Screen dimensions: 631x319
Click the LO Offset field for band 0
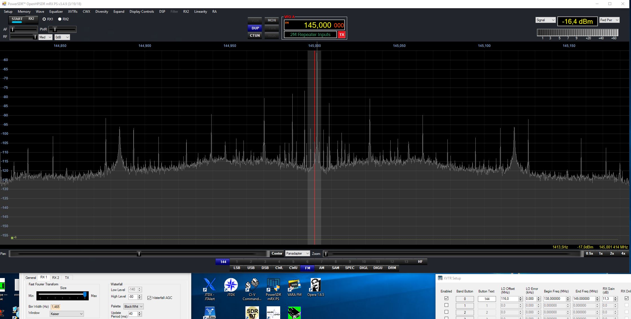pos(509,299)
